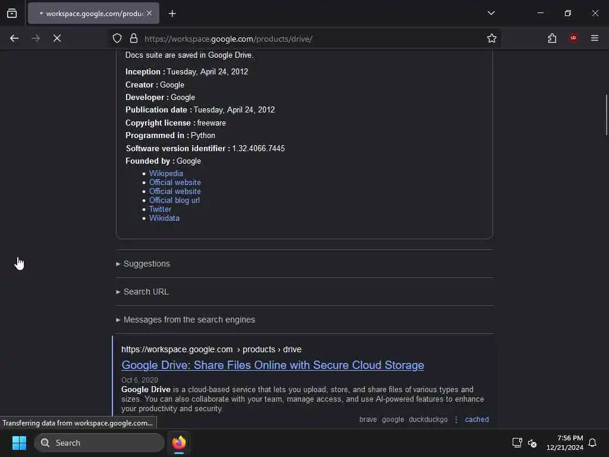This screenshot has height=457, width=609.
Task: Open the second Official website link
Action: [x=175, y=191]
